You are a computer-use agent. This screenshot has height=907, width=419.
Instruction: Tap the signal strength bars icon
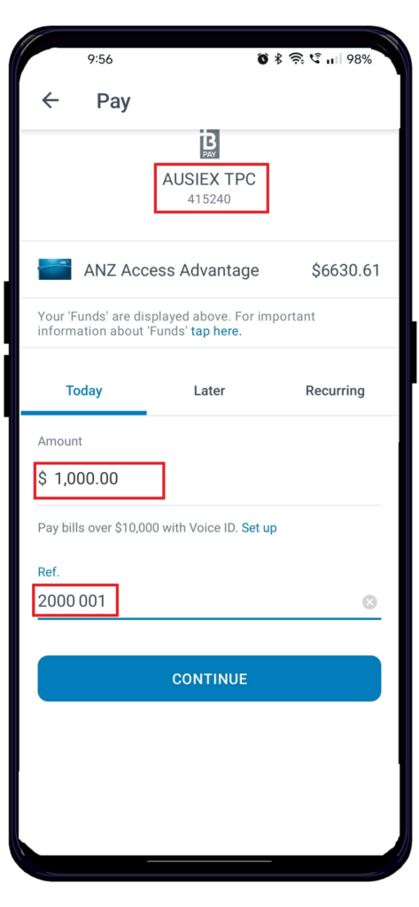[x=333, y=59]
